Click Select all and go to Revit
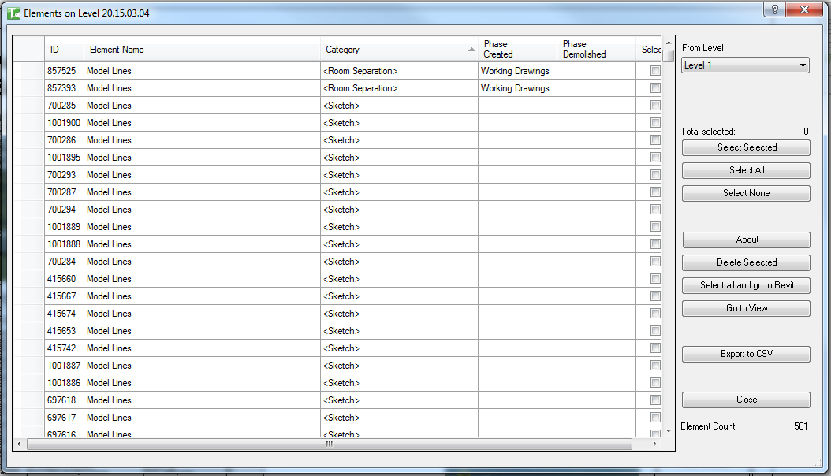 [746, 286]
